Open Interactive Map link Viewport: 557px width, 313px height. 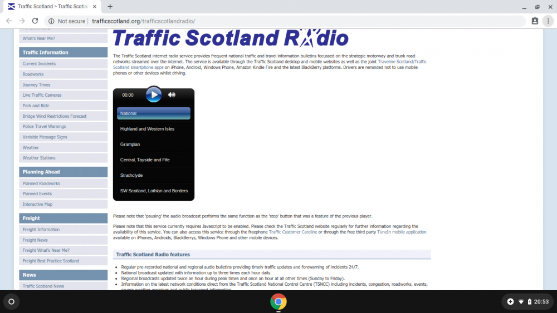(x=63, y=204)
